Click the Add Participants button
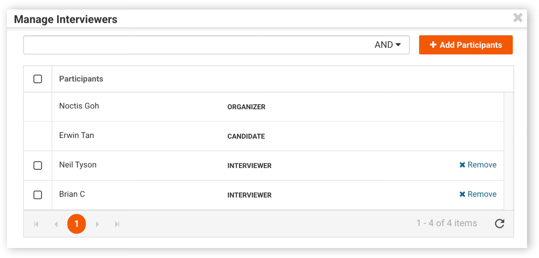Screen dimensions: 539x258 [466, 45]
